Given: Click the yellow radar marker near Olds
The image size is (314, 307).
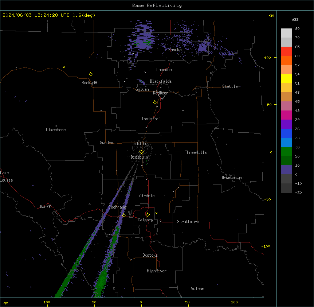Looking at the screenshot, I should pos(141,152).
